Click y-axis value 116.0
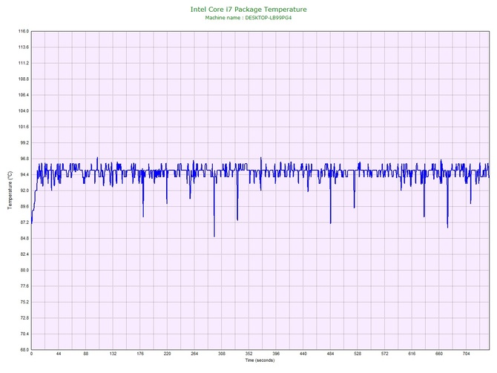Image resolution: width=497 pixels, height=373 pixels. [x=24, y=31]
